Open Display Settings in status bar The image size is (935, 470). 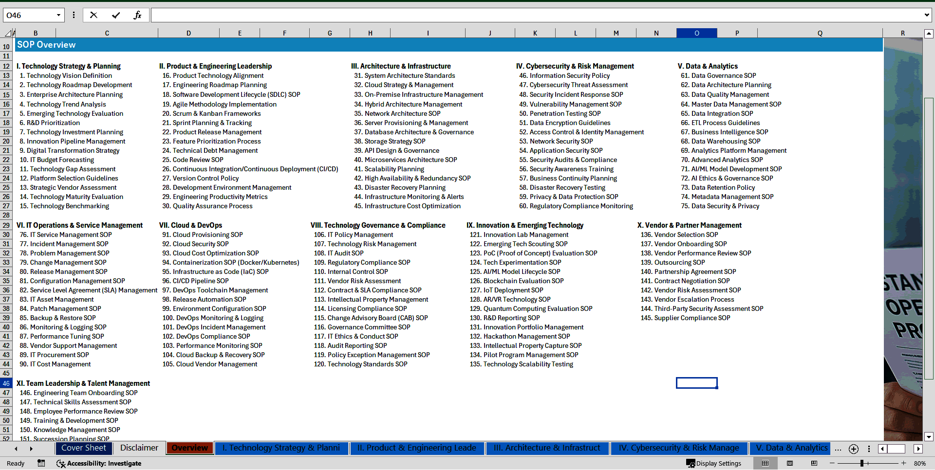(x=714, y=463)
